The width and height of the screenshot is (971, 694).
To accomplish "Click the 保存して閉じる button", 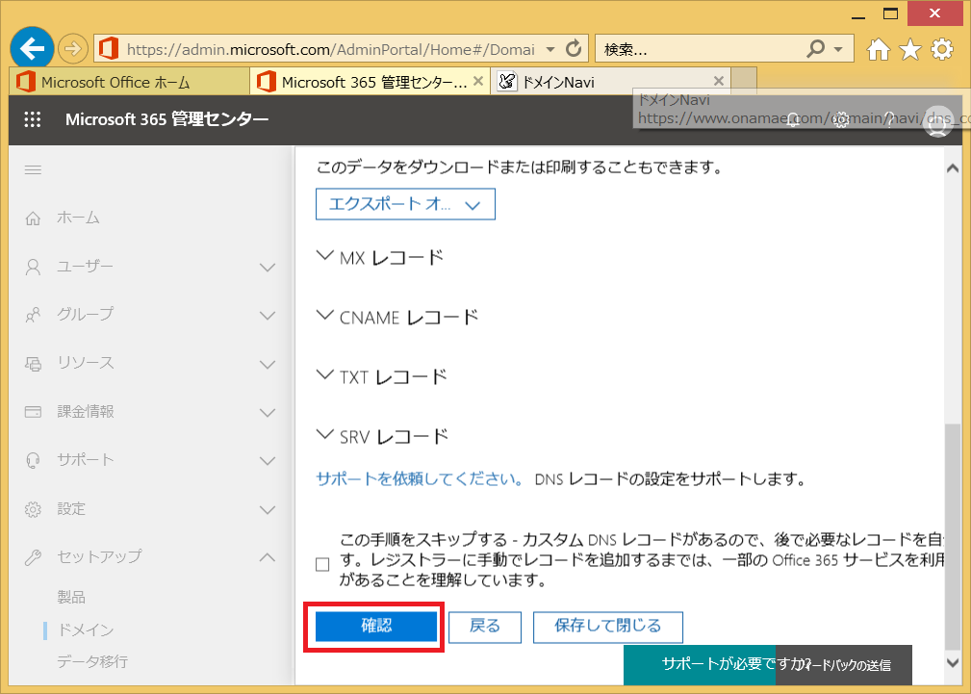I will (607, 627).
